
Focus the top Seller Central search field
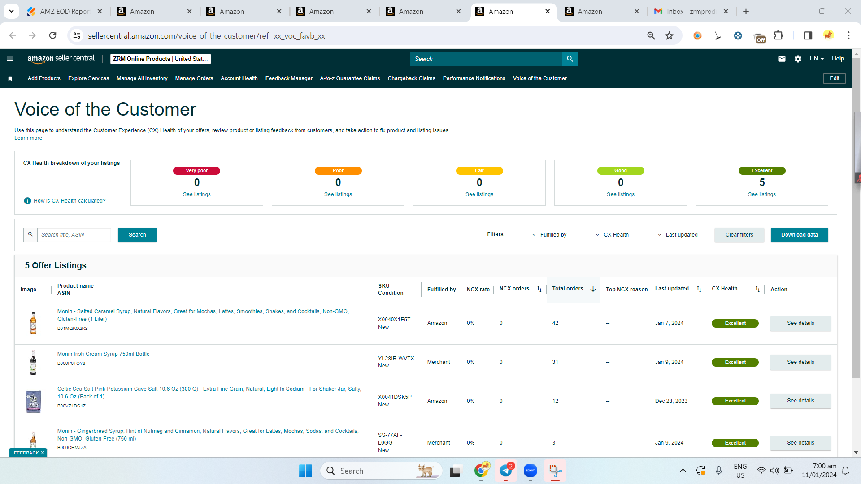(x=486, y=59)
